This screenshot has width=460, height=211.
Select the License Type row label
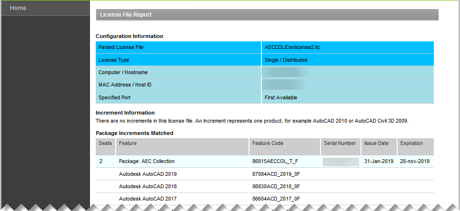[114, 60]
